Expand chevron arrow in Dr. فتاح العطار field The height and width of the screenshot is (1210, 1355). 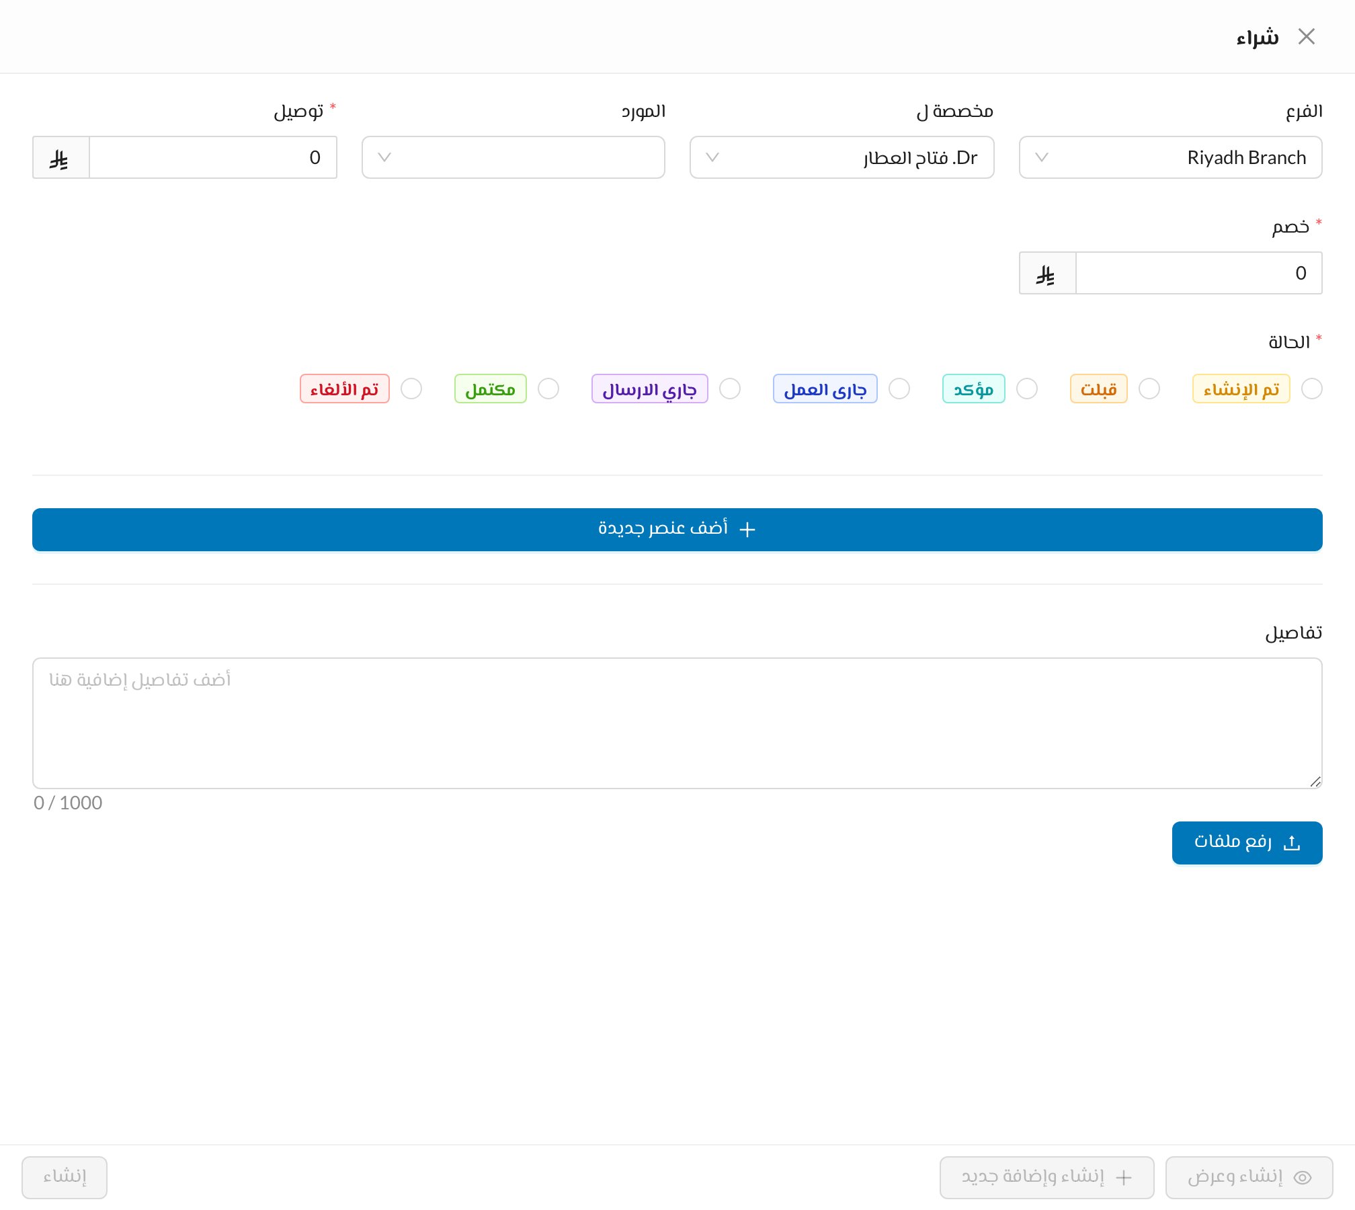tap(712, 157)
